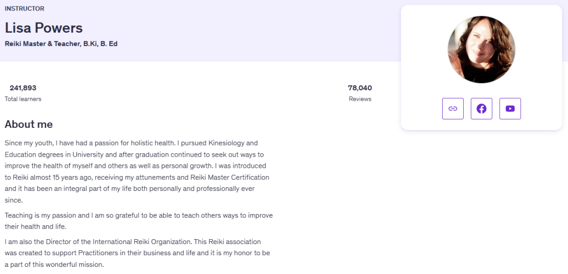Image resolution: width=568 pixels, height=274 pixels.
Task: Click Lisa Powers' circular profile photo
Action: point(481,49)
